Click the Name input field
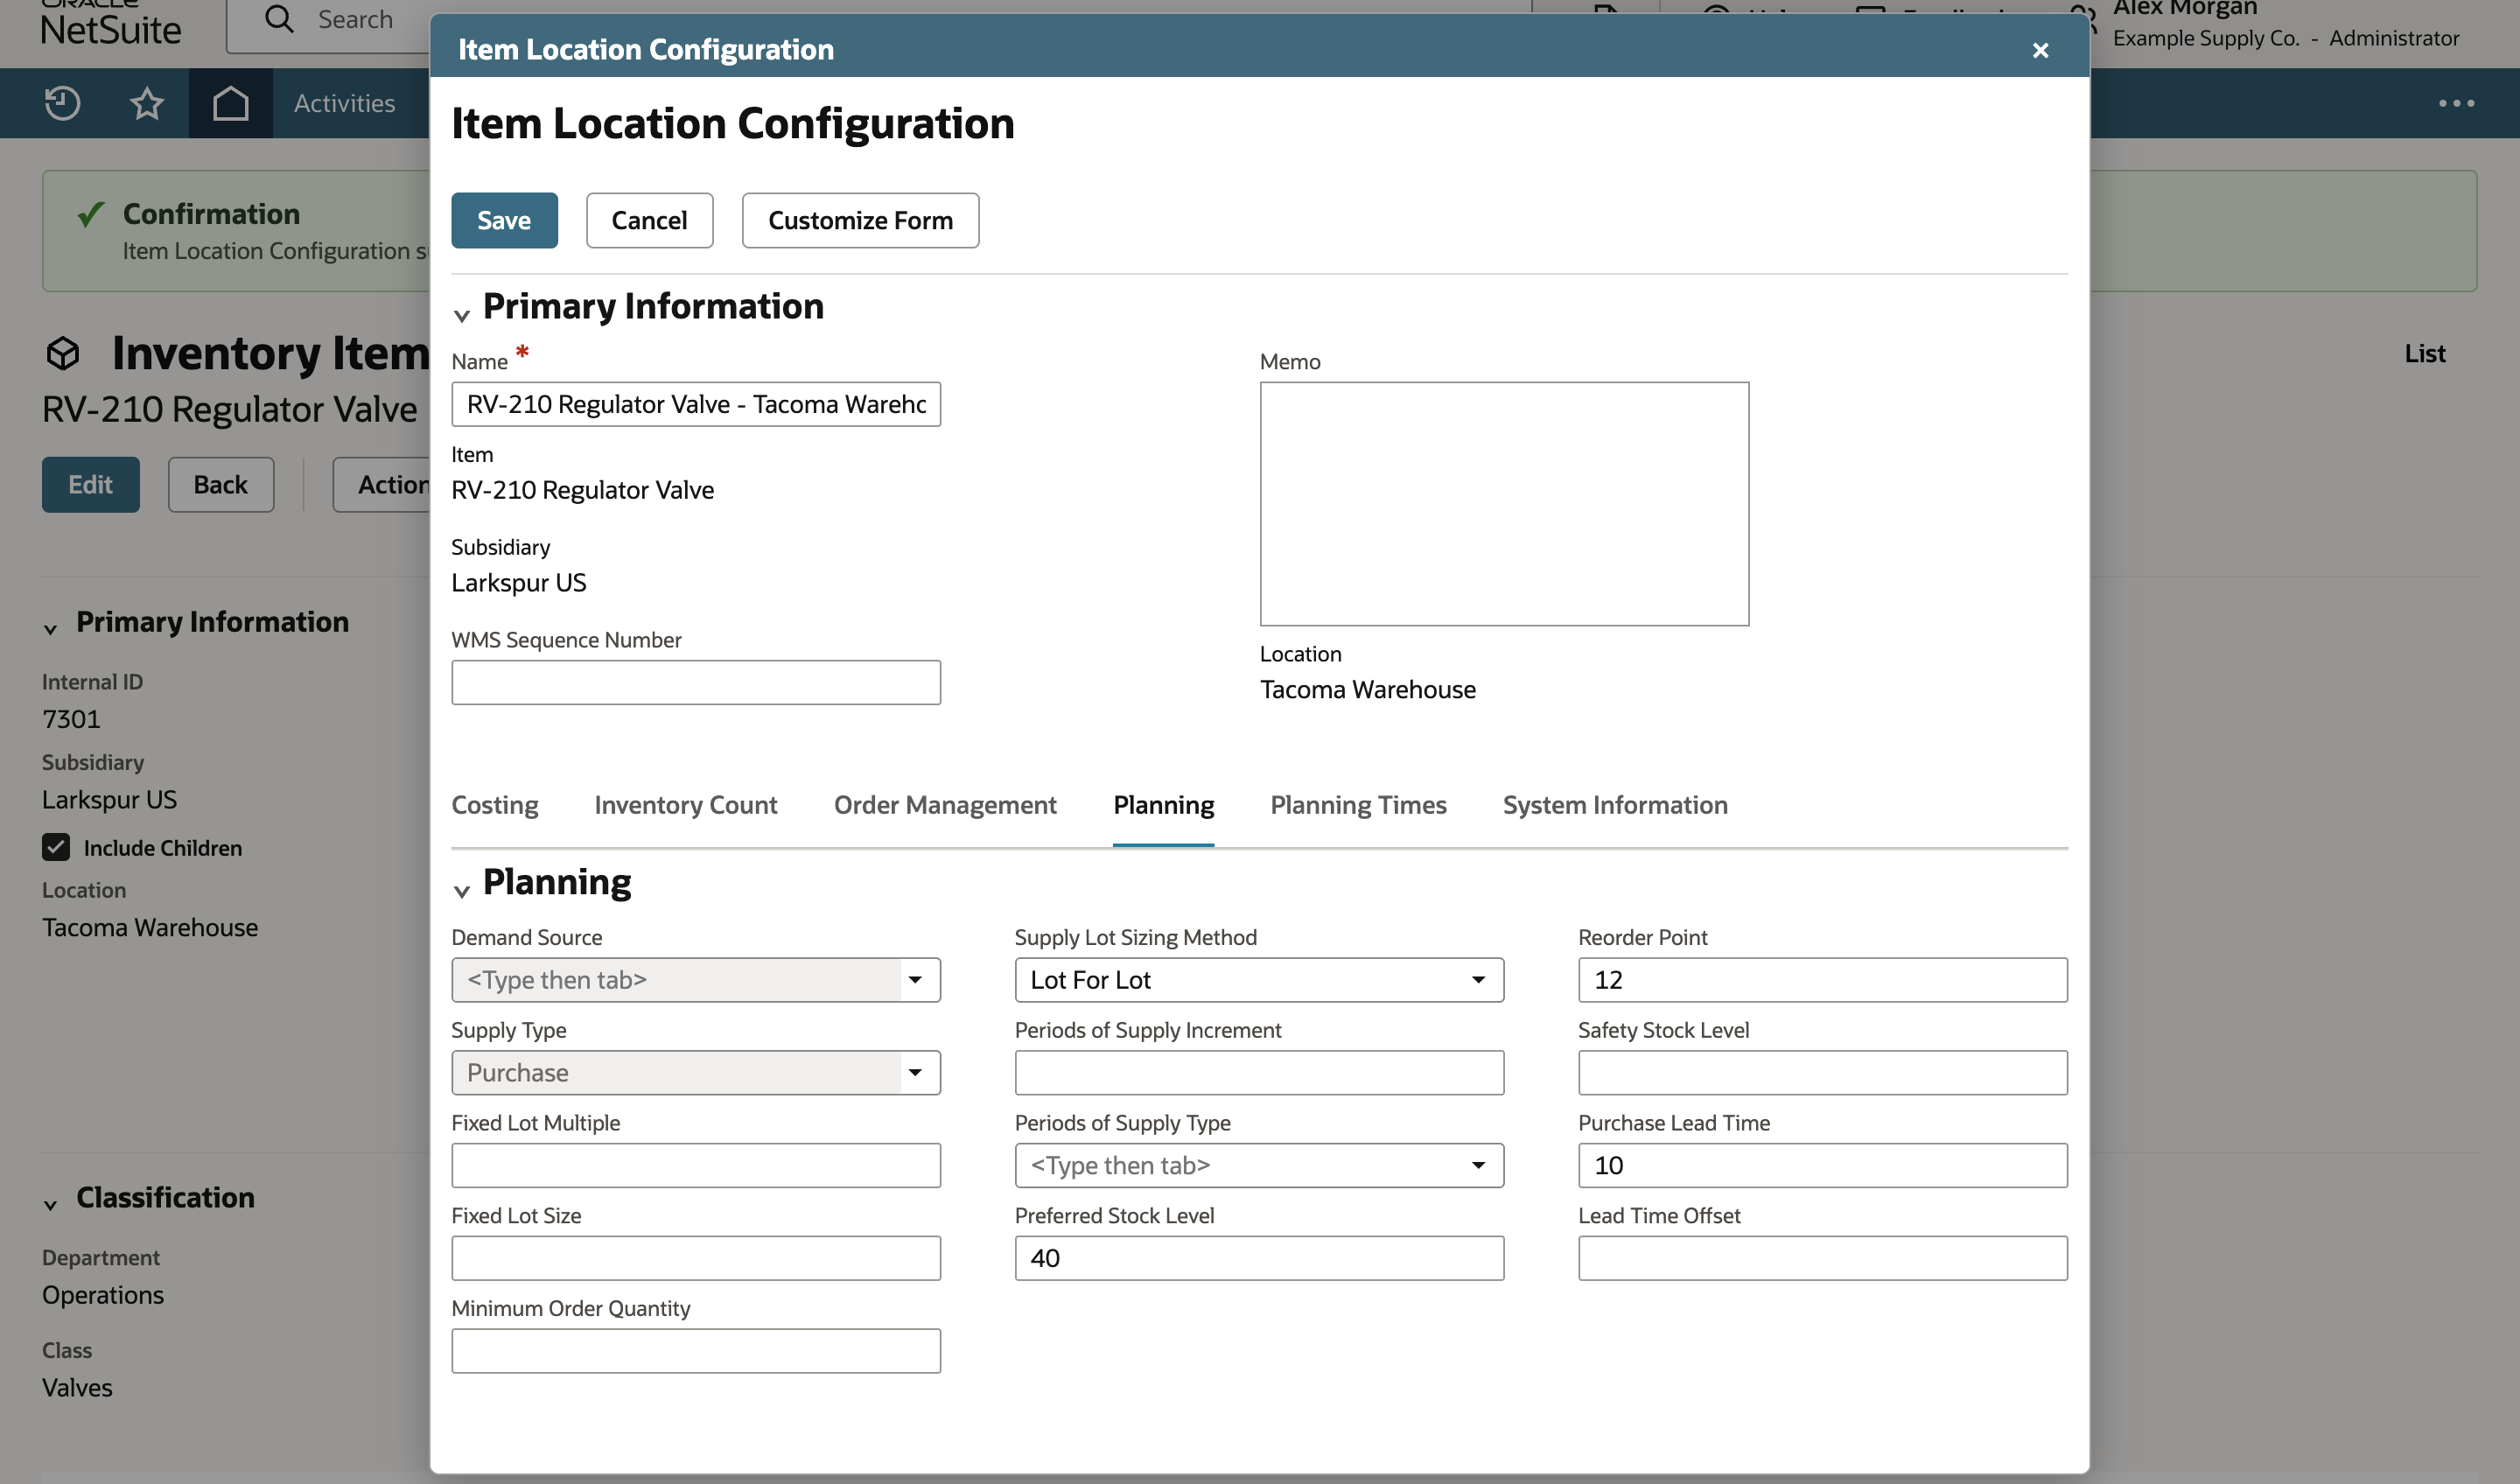2520x1484 pixels. 695,404
